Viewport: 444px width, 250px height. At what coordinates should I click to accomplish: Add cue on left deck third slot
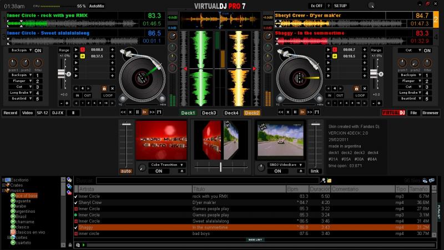tap(113, 63)
